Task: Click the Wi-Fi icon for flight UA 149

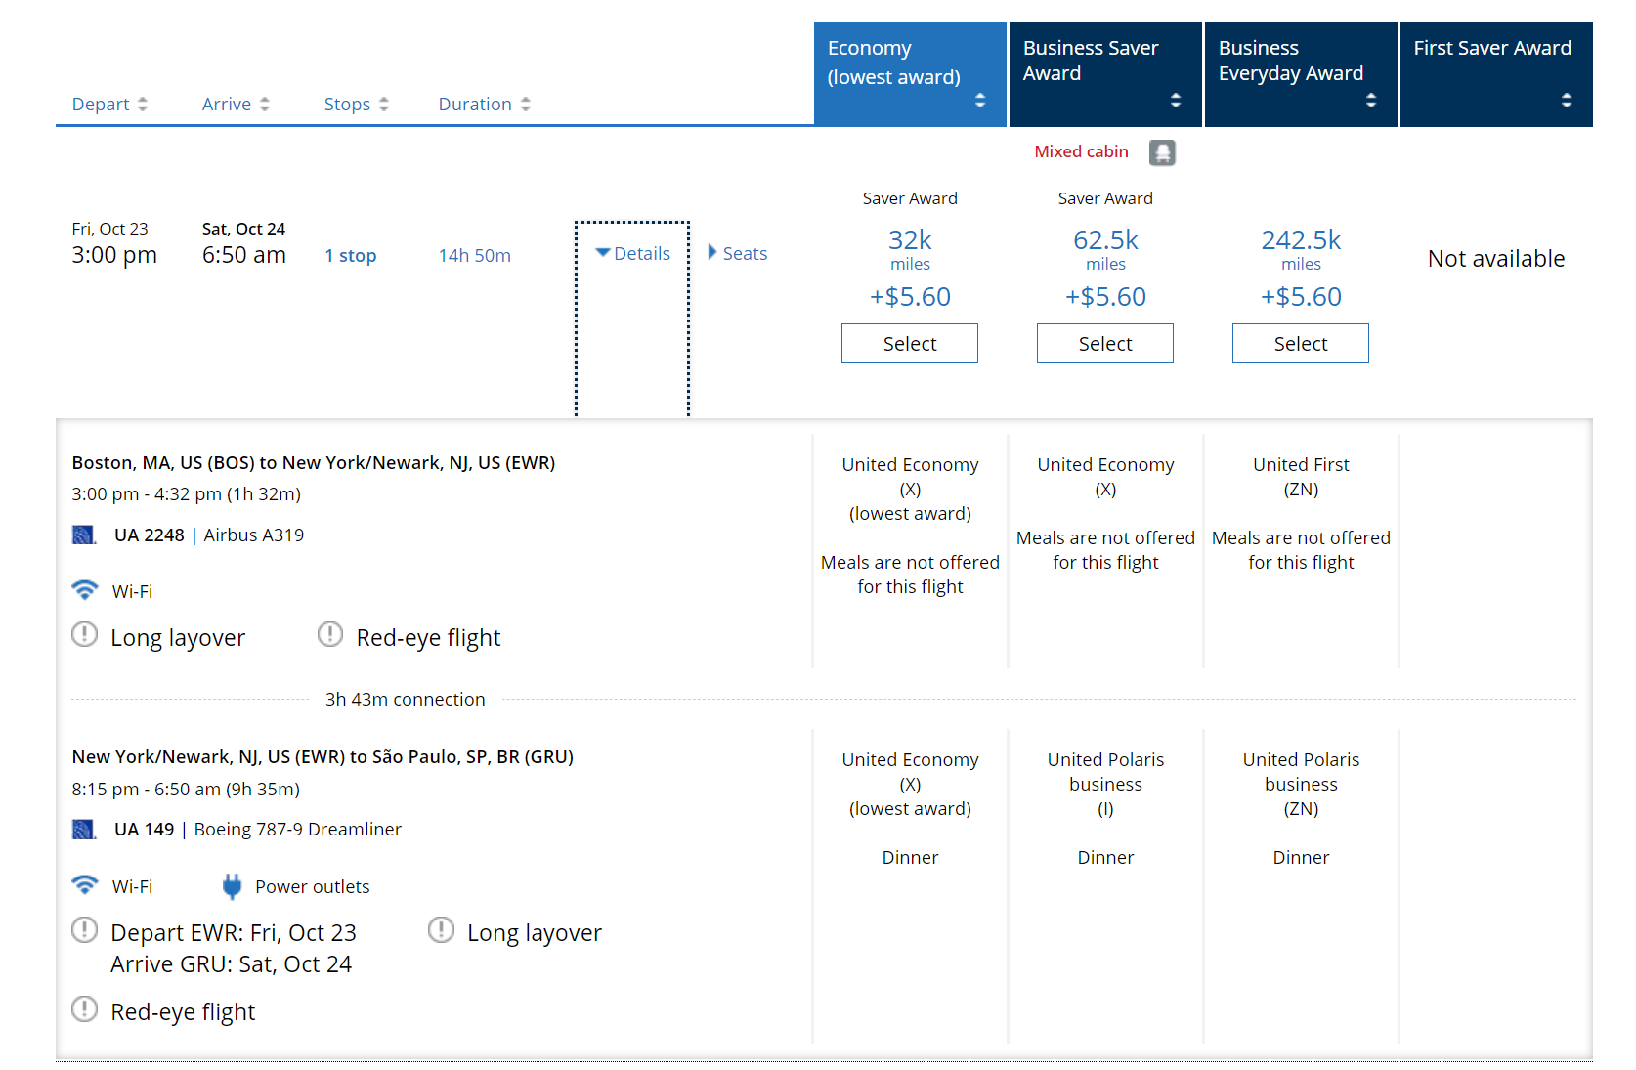Action: tap(85, 885)
